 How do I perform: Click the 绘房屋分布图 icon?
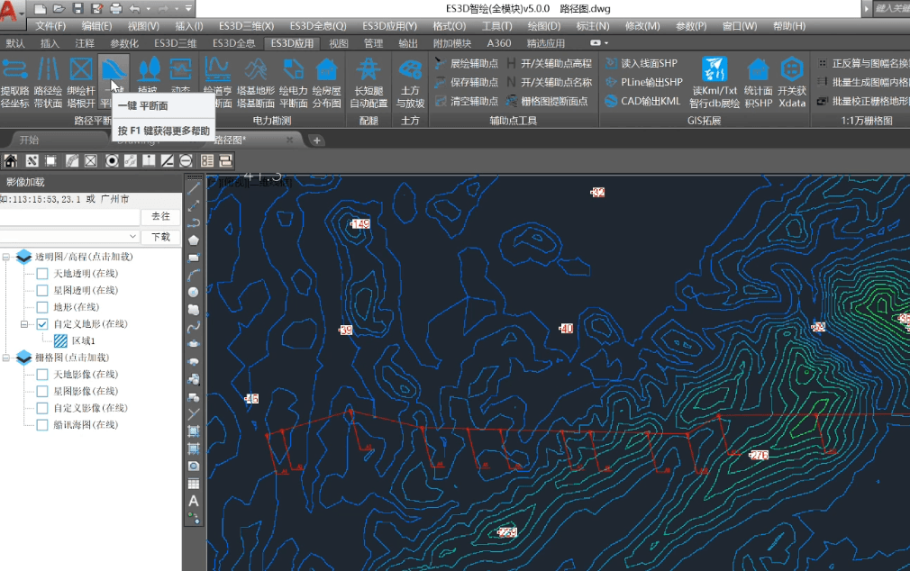(326, 70)
